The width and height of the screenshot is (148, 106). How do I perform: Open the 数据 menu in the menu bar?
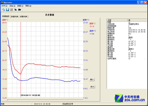click(x=20, y=6)
